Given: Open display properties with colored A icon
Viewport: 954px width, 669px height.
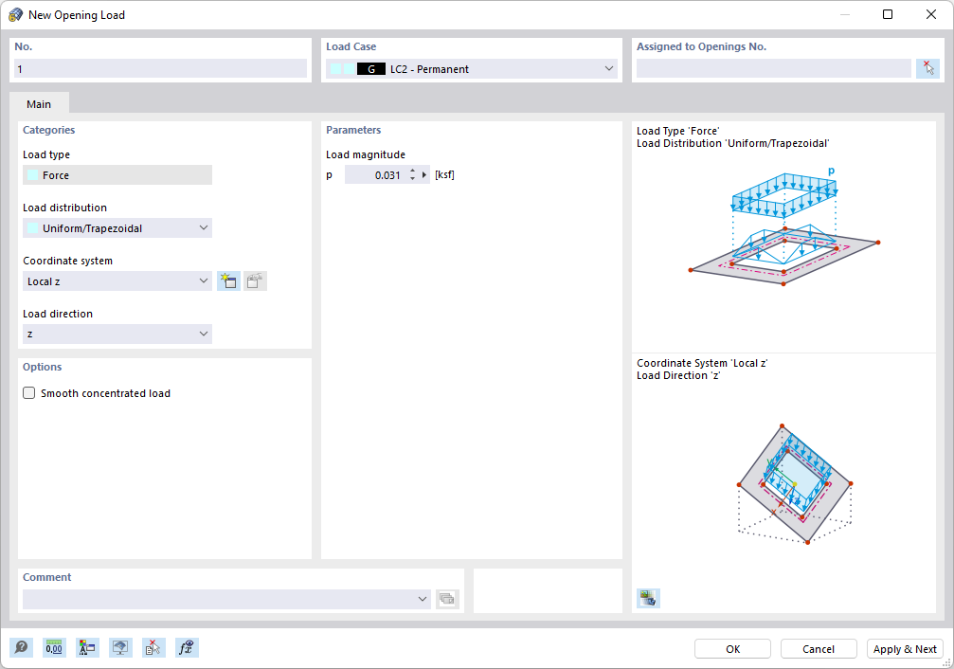Looking at the screenshot, I should coord(87,647).
